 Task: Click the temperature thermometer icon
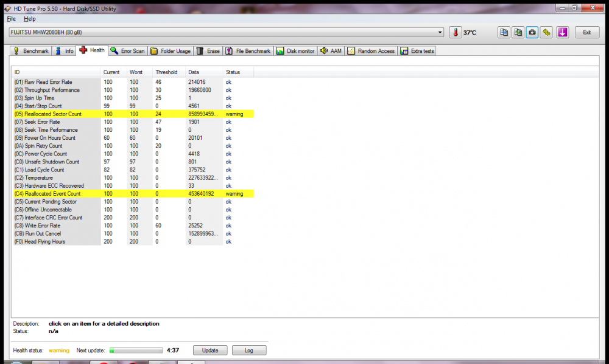455,32
